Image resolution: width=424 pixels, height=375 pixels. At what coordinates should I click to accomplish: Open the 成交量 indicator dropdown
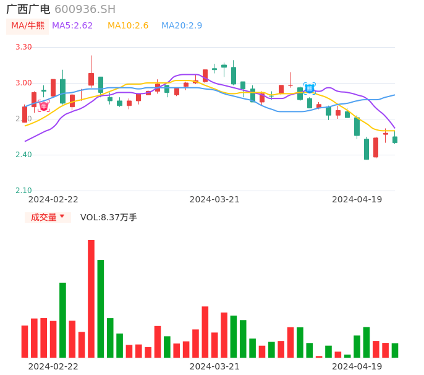tap(48, 217)
